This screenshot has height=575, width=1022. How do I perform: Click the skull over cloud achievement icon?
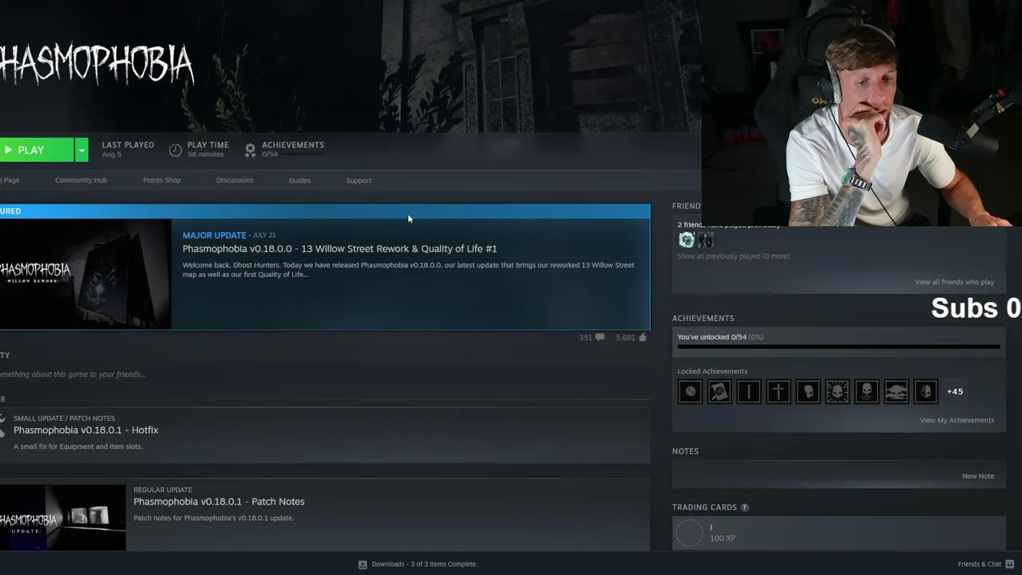coord(897,391)
